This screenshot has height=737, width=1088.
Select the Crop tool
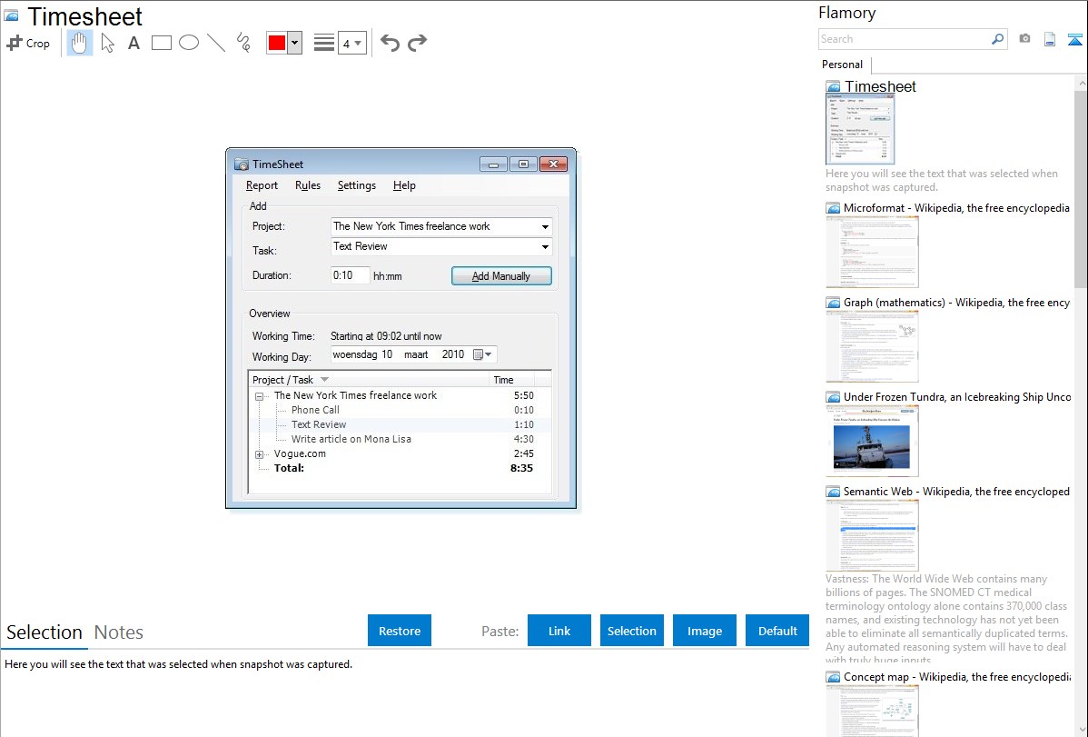28,43
